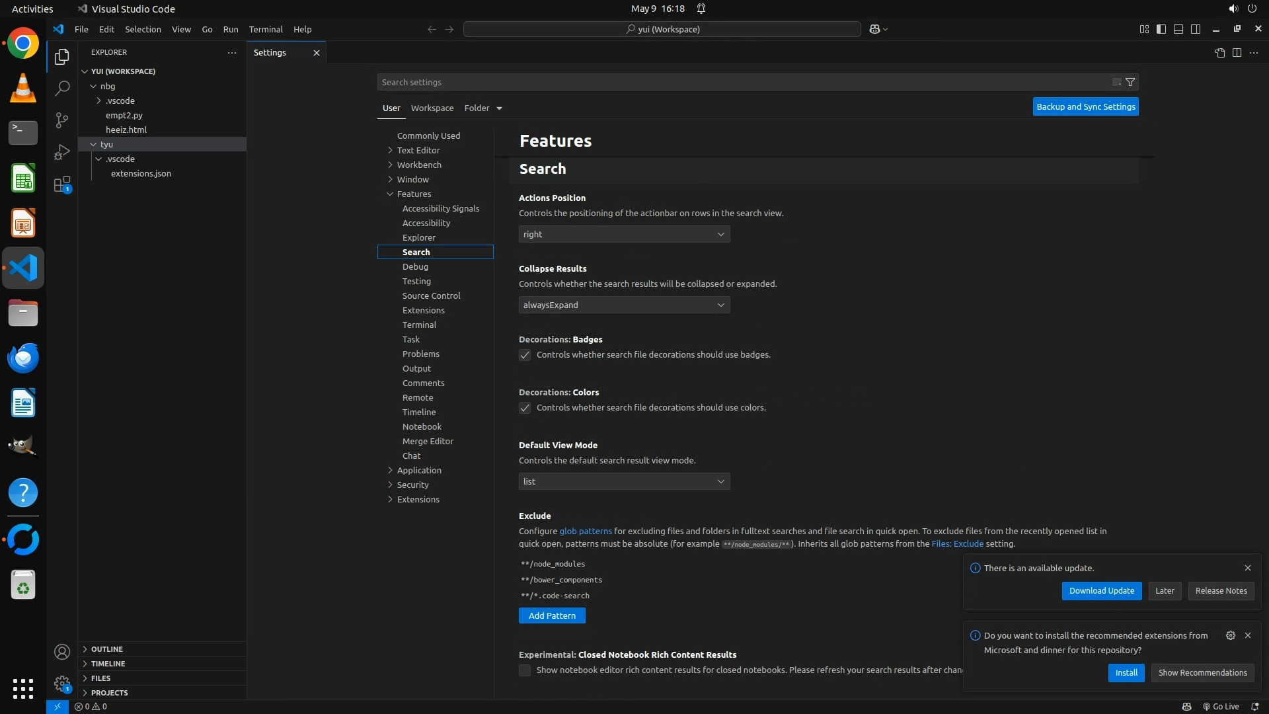1269x714 pixels.
Task: Open the Source Control view icon
Action: pos(62,120)
